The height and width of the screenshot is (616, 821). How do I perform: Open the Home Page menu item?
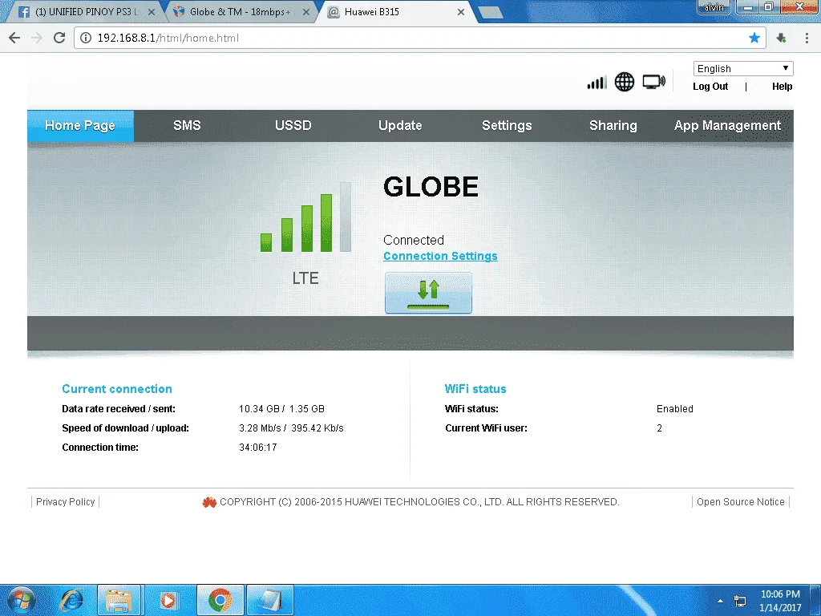tap(80, 126)
